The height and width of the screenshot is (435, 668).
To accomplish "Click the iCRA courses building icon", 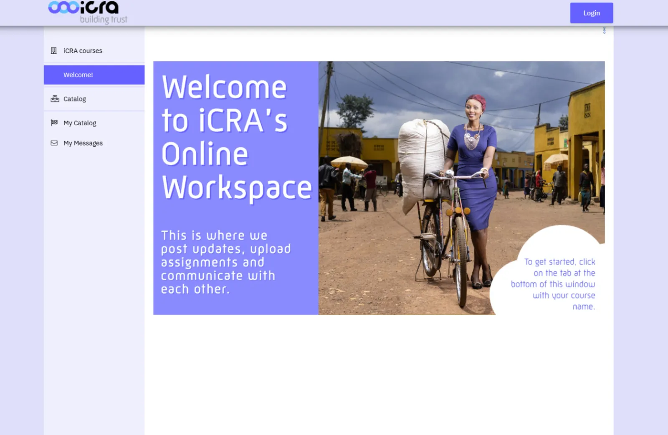I will [54, 50].
